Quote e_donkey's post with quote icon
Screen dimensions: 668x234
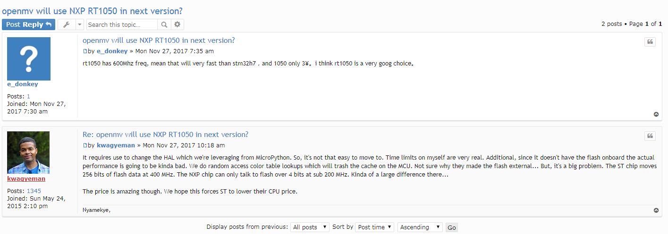650,42
